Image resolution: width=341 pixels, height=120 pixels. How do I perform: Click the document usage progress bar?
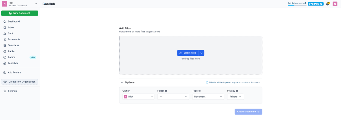[297, 5]
